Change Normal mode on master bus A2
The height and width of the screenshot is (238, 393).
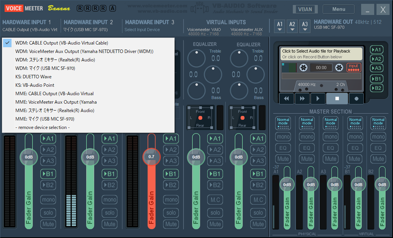307,123
